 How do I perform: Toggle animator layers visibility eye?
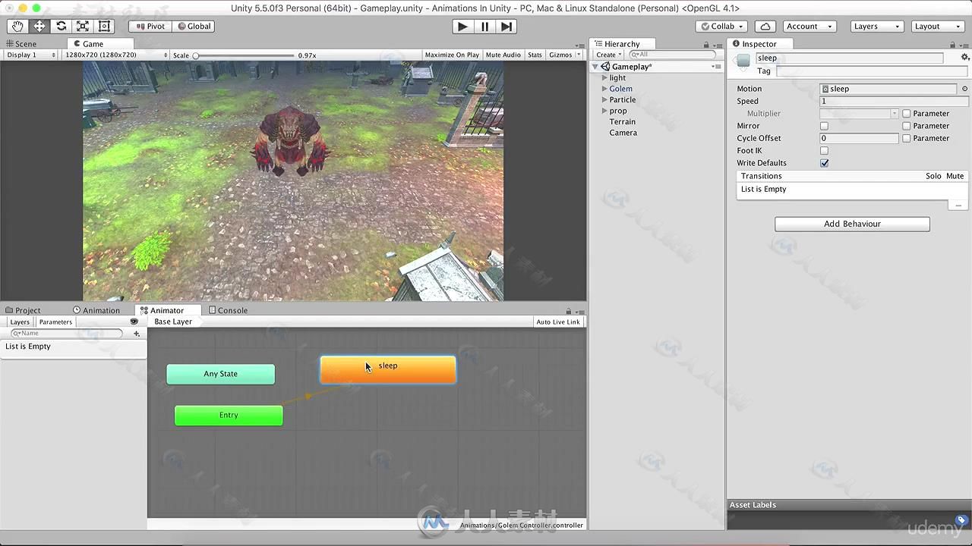pyautogui.click(x=134, y=322)
